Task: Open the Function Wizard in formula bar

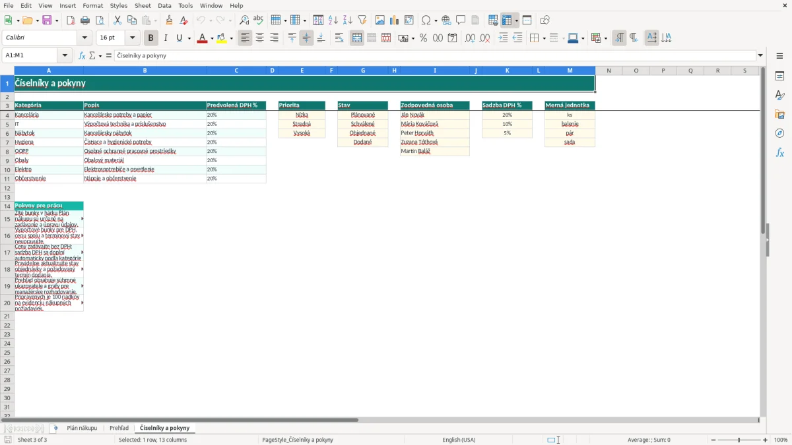Action: point(82,55)
